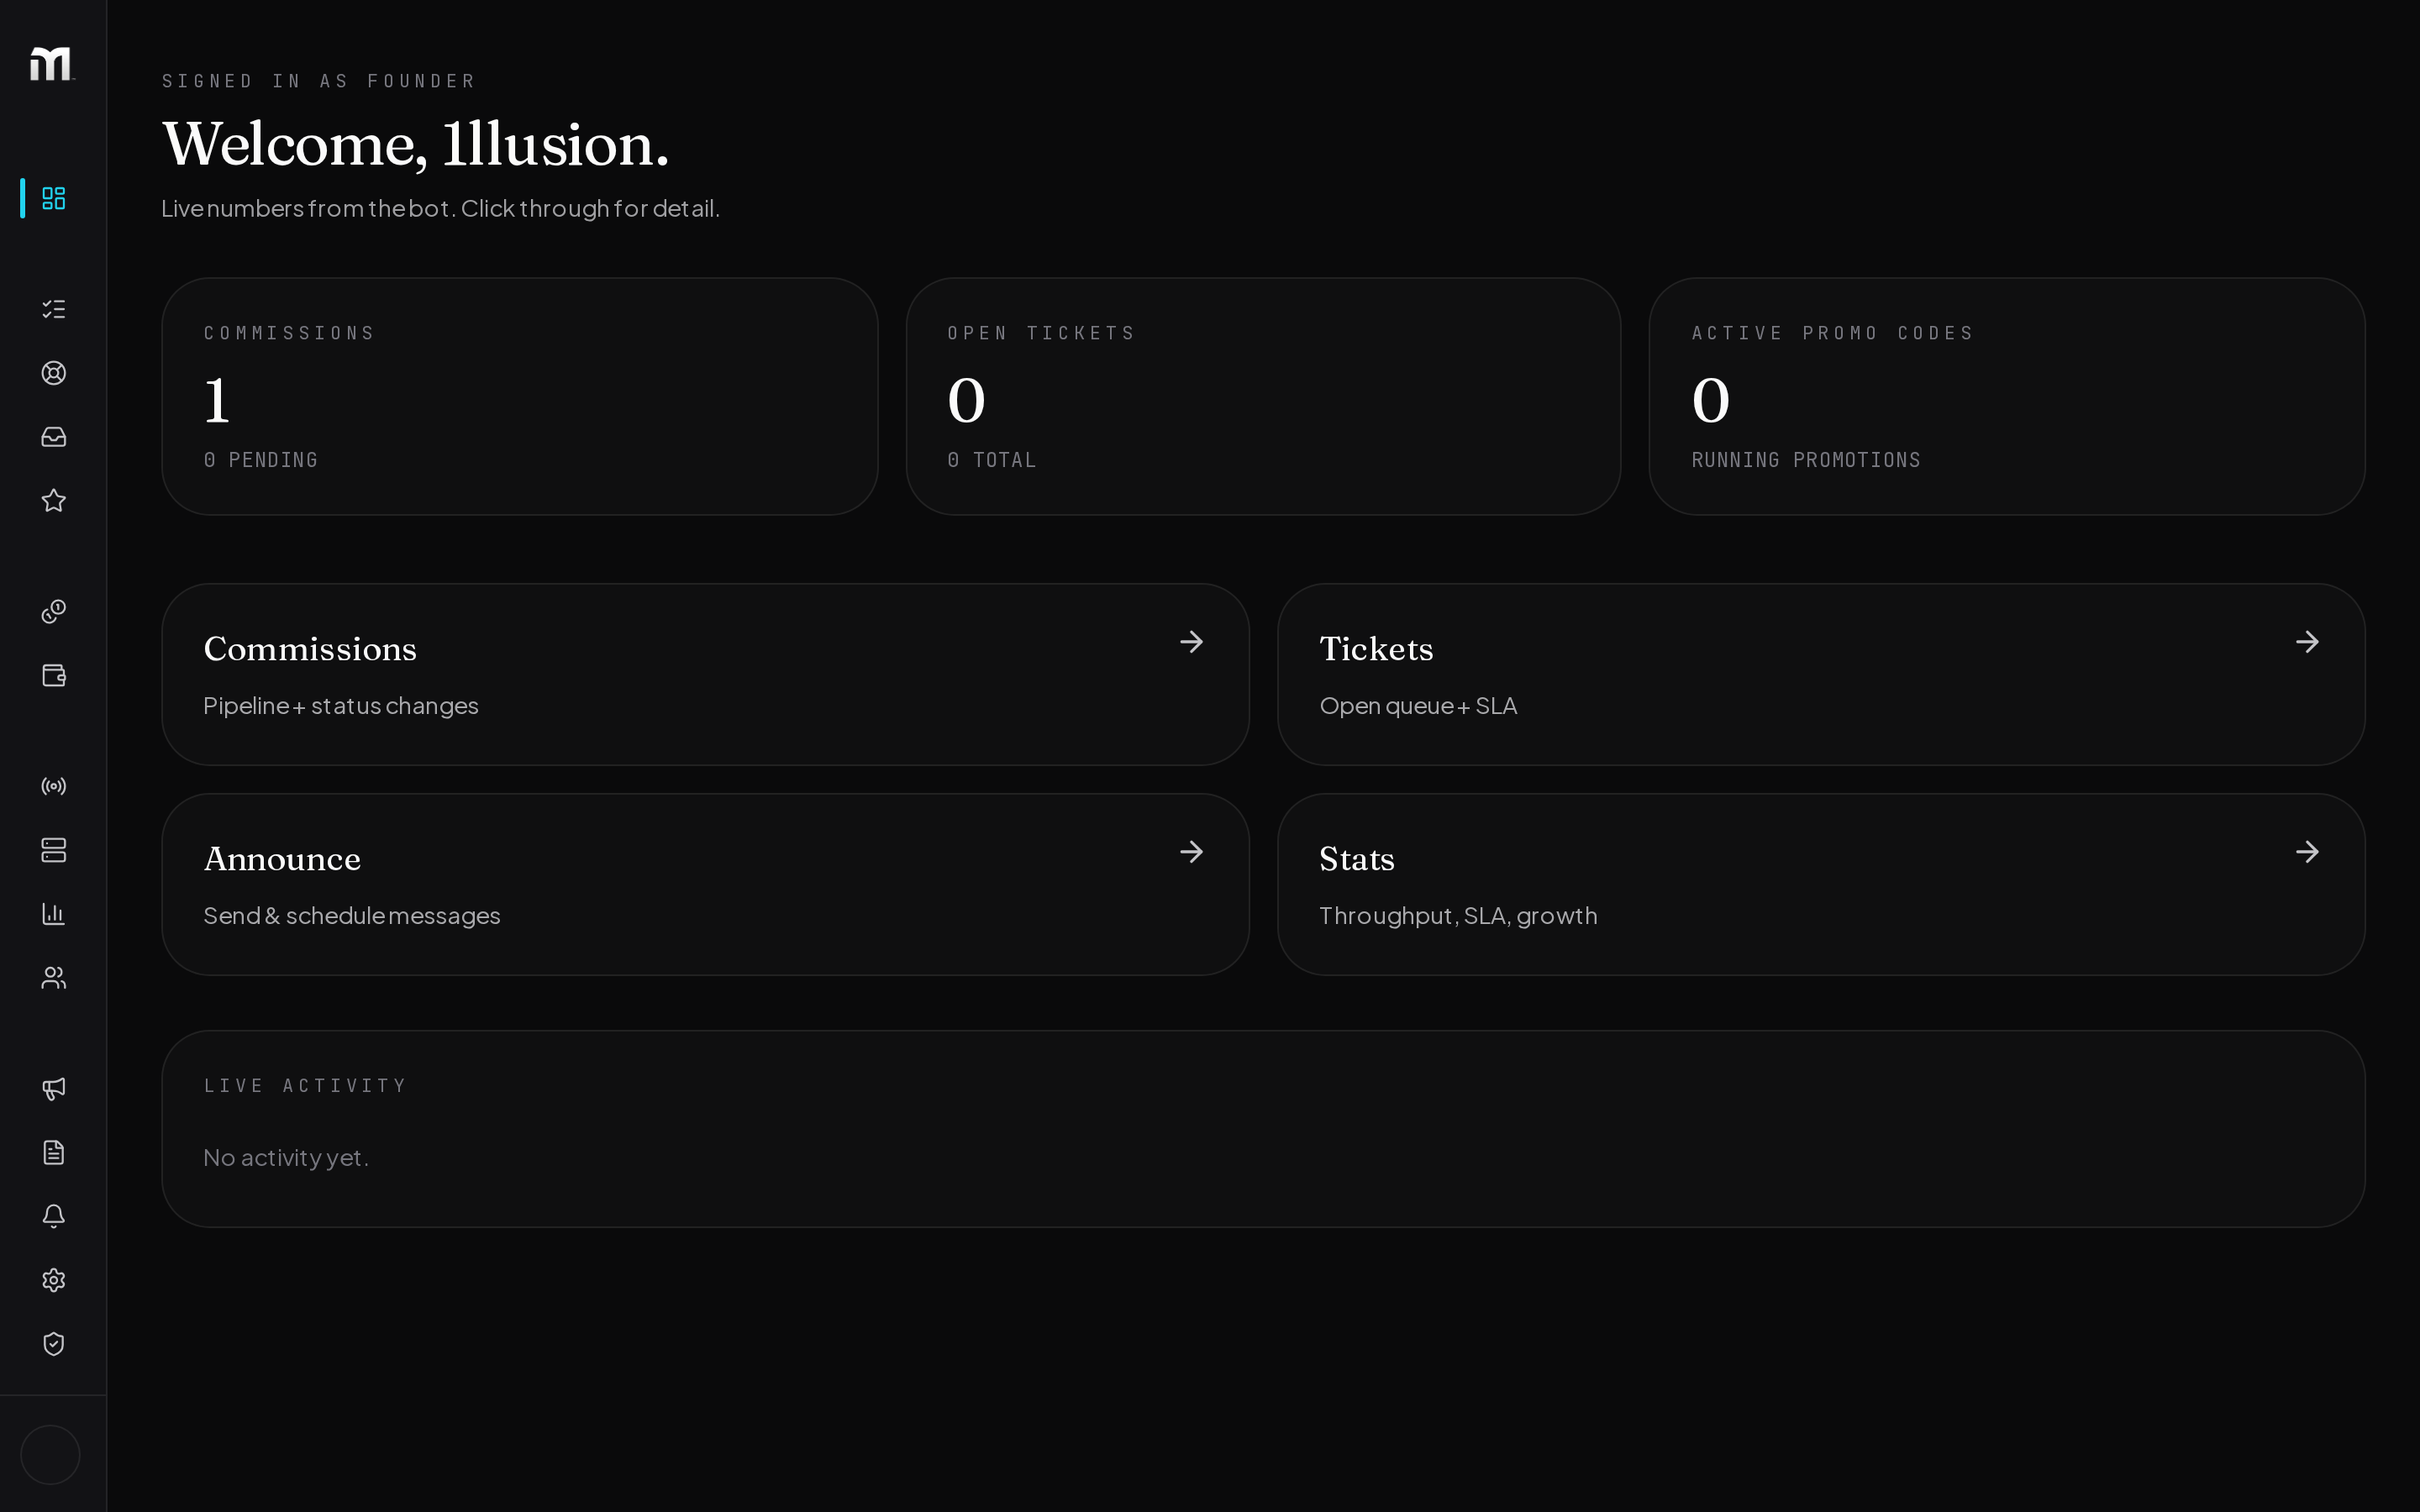Open the bar chart stats icon in sidebar
Screen dimensions: 2420x1512
(54, 914)
